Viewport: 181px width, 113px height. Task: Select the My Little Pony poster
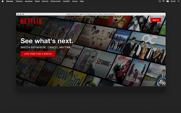coord(76,32)
